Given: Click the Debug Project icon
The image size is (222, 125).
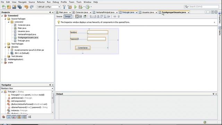Looking at the screenshot, I should tap(80, 7).
